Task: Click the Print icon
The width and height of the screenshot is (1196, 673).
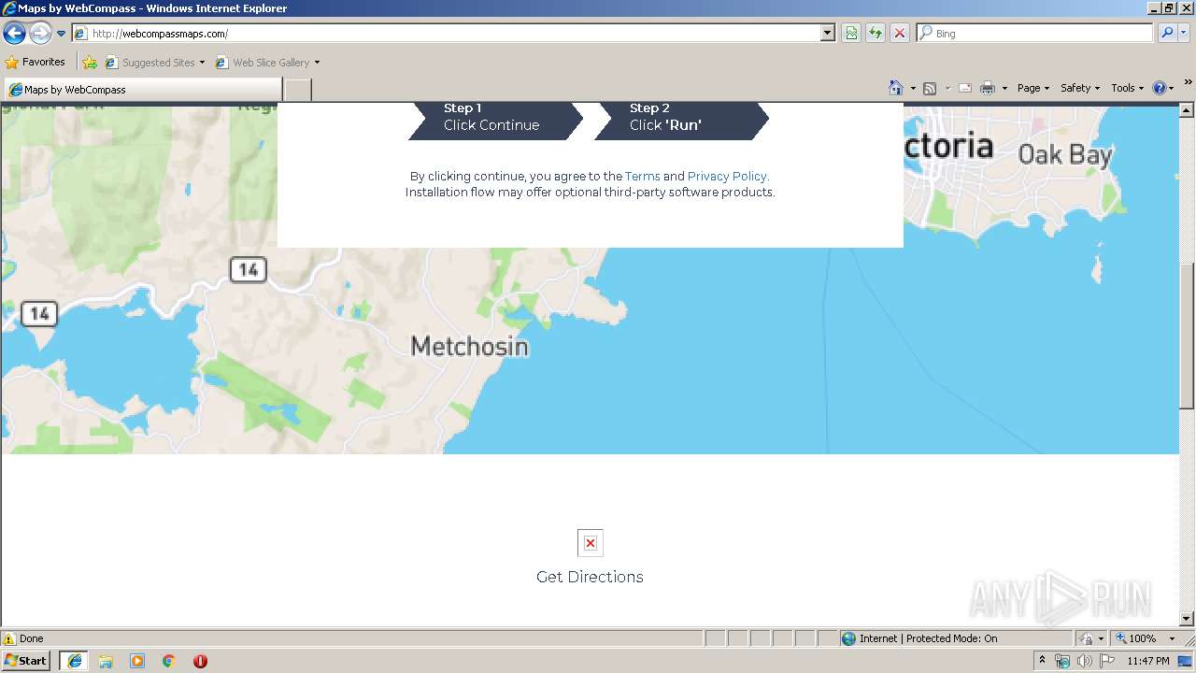Action: [988, 88]
